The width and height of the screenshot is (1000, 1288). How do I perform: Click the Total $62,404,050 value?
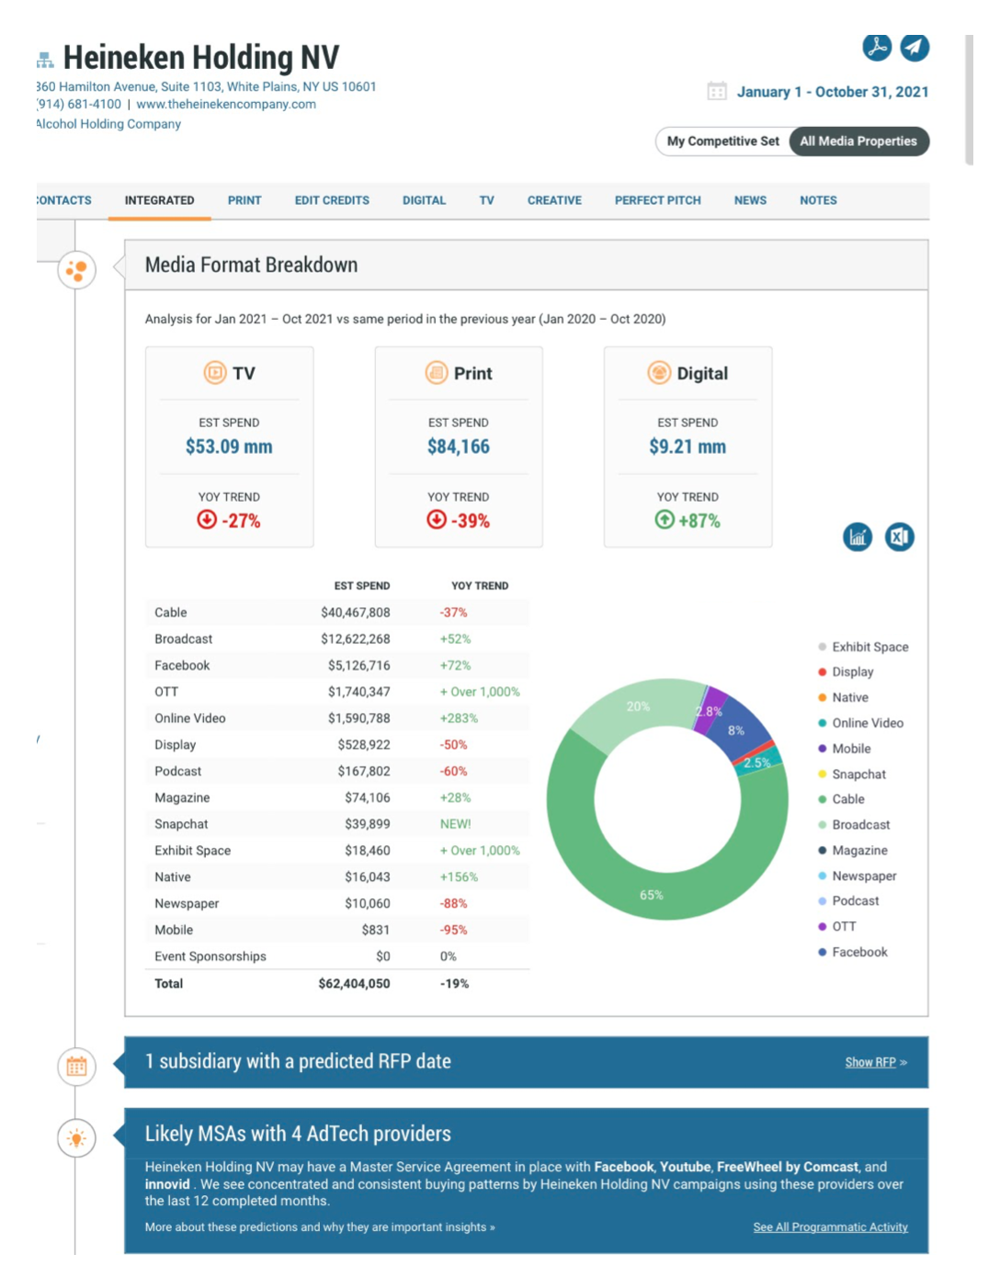(354, 984)
